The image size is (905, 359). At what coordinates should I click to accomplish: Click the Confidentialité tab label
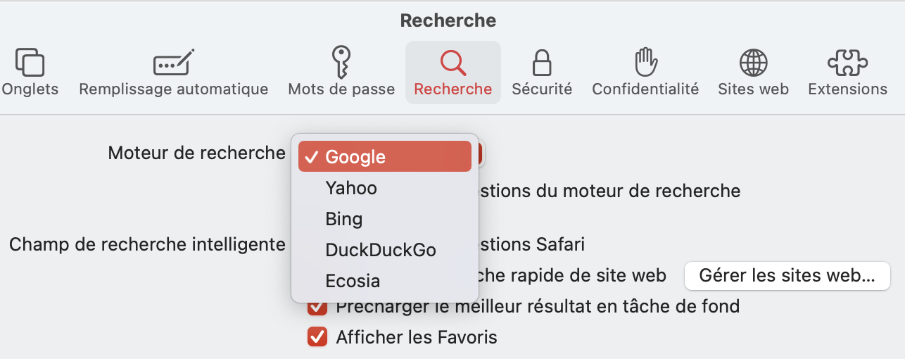pyautogui.click(x=645, y=89)
